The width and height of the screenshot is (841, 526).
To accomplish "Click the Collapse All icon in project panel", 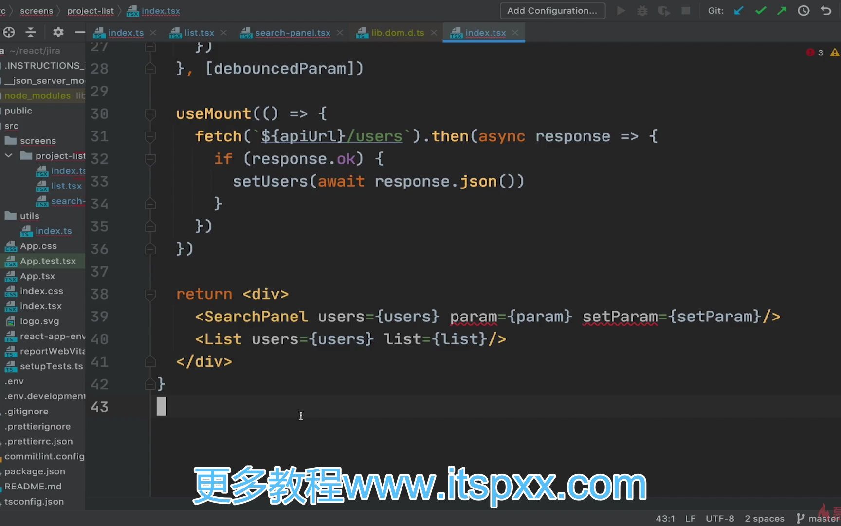I will (x=31, y=32).
